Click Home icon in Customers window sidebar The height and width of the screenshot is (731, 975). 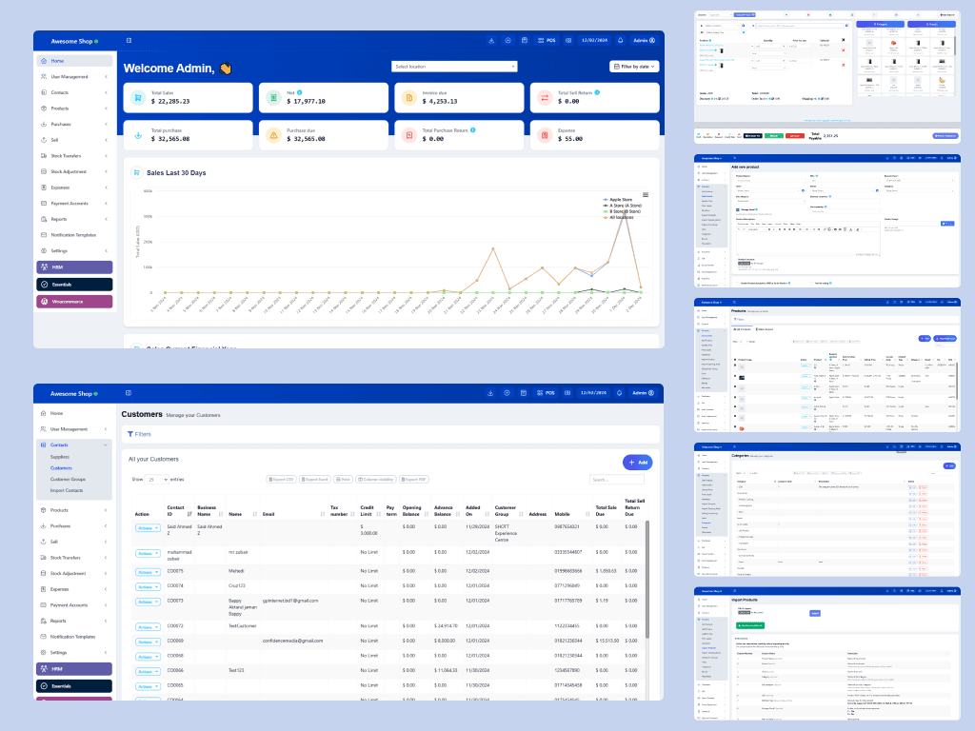[x=43, y=413]
